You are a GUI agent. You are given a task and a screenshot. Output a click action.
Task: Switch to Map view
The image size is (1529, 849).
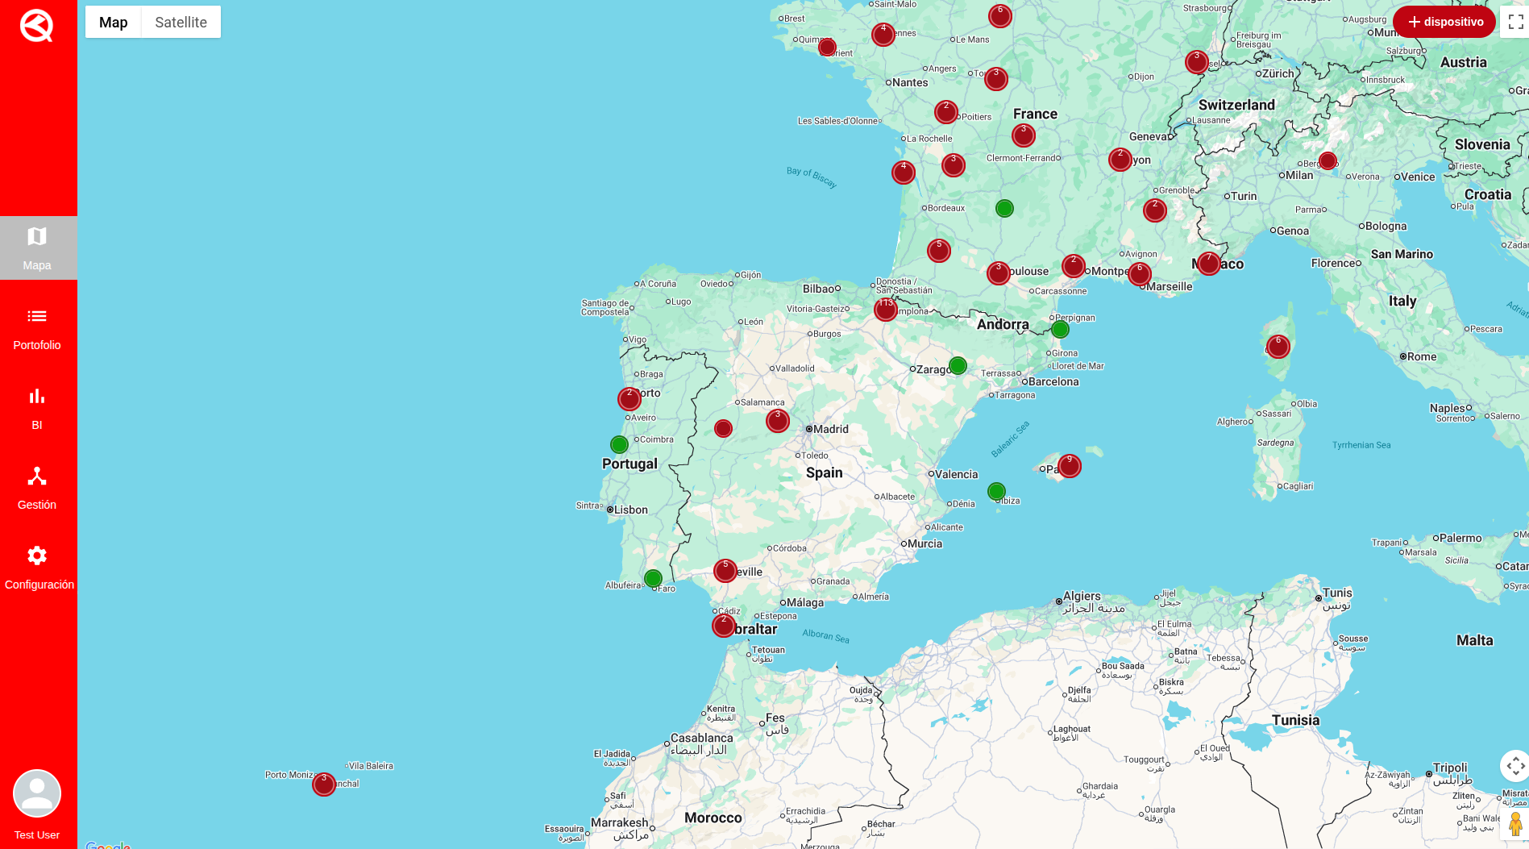click(x=114, y=22)
